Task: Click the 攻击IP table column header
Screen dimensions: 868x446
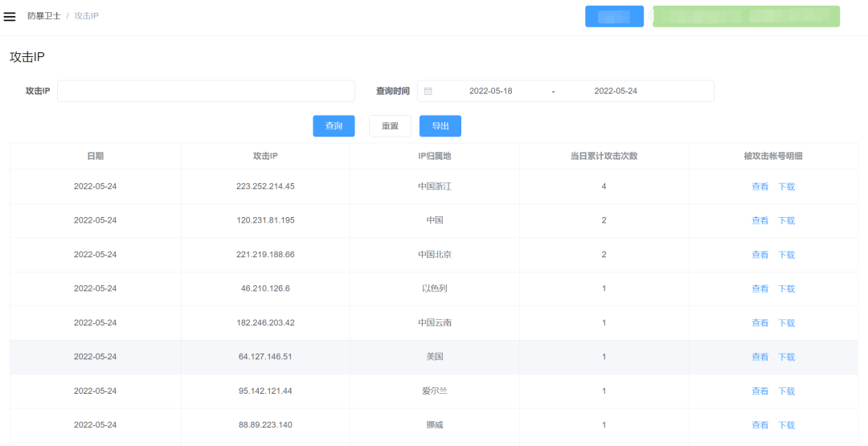Action: [265, 156]
